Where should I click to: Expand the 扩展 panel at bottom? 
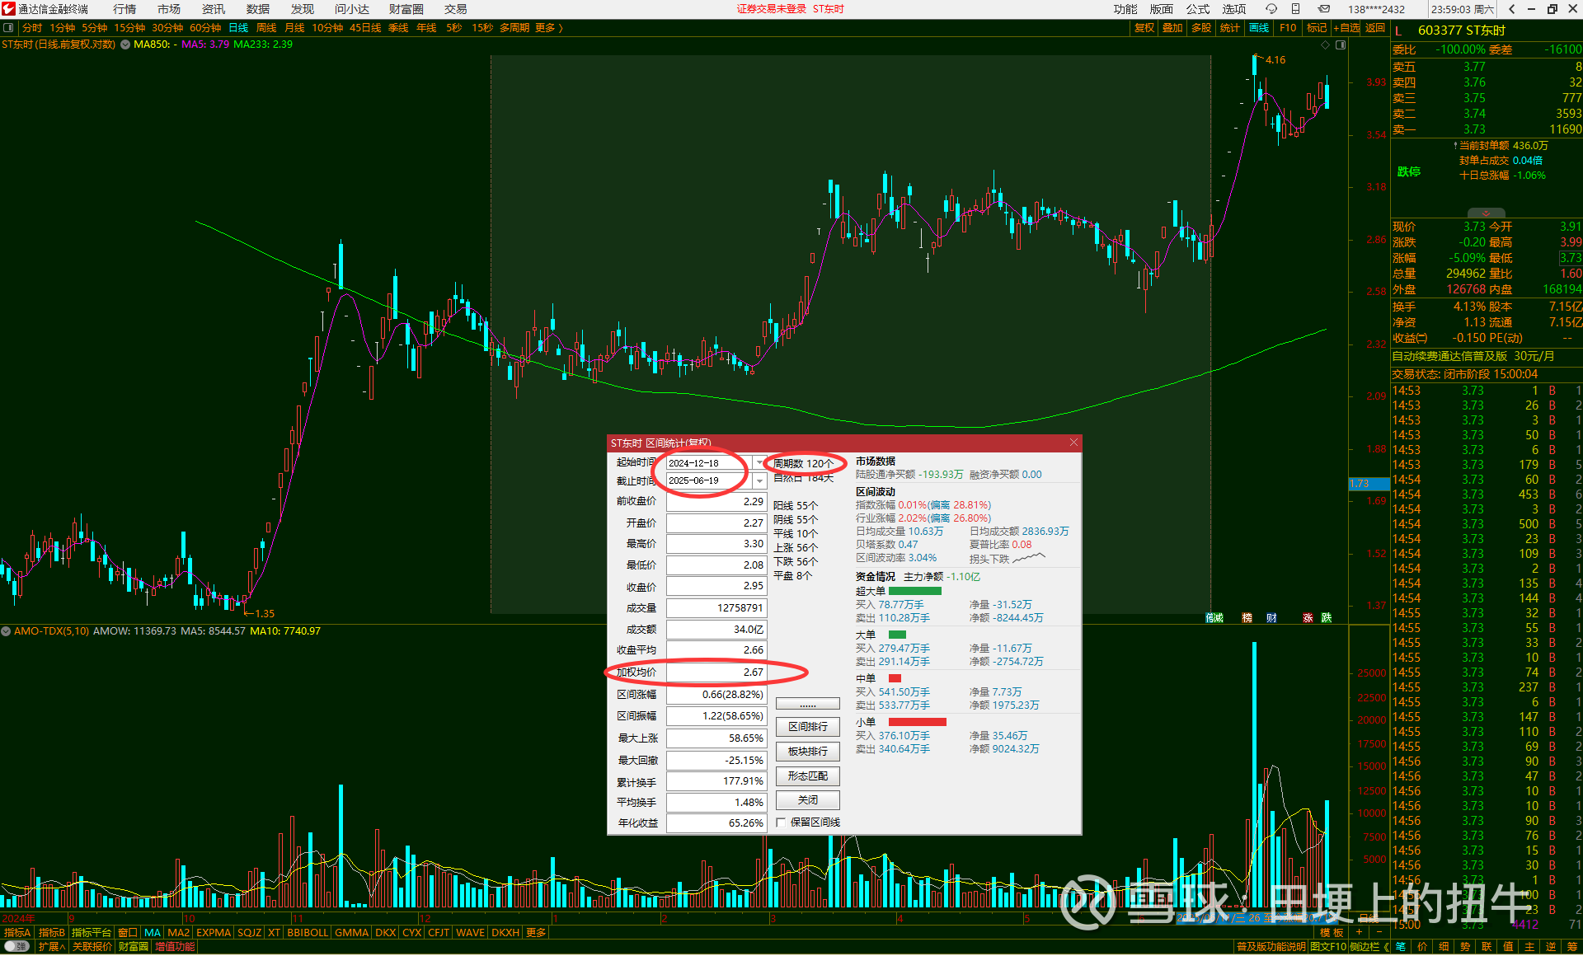pos(52,947)
